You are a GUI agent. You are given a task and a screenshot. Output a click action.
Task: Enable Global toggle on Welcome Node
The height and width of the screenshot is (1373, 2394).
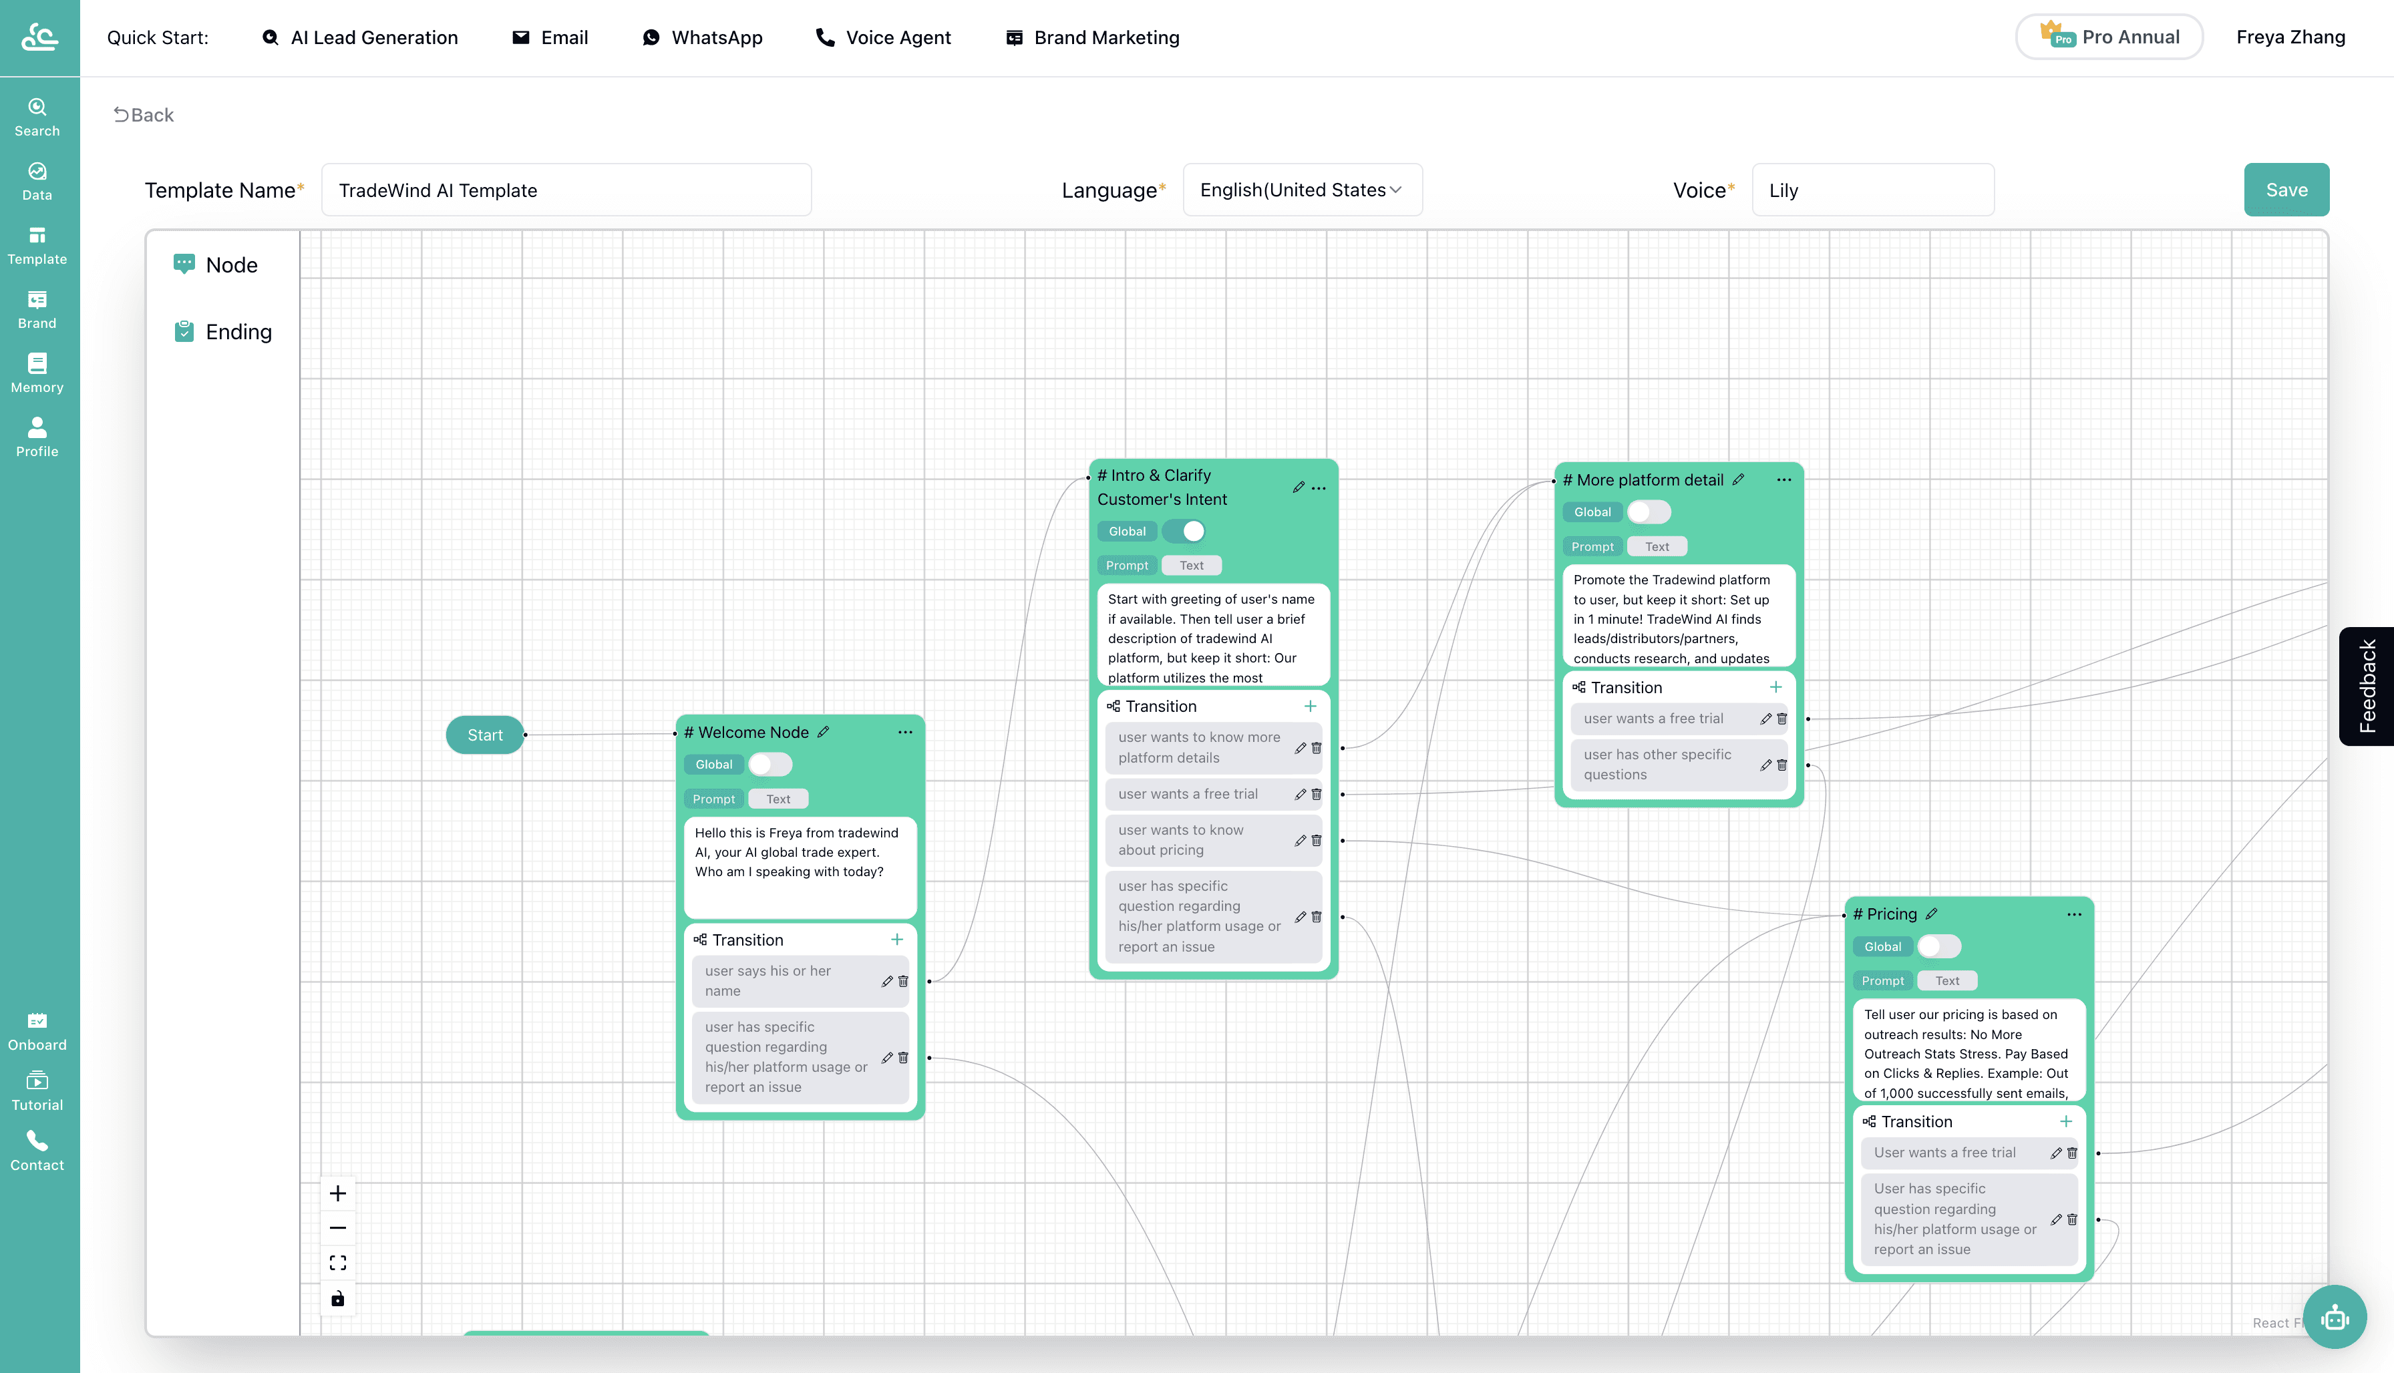pos(769,764)
